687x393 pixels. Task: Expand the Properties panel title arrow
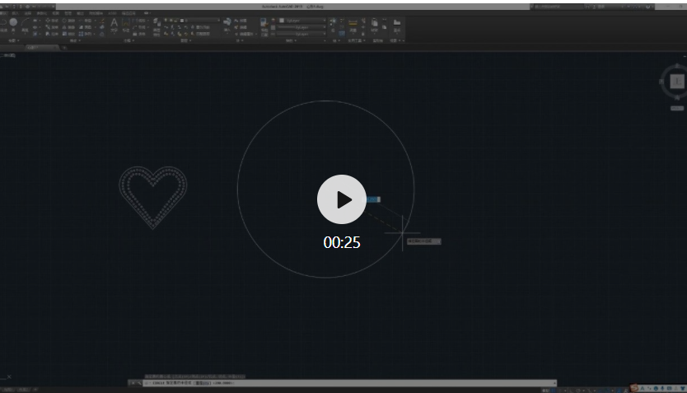coord(295,40)
